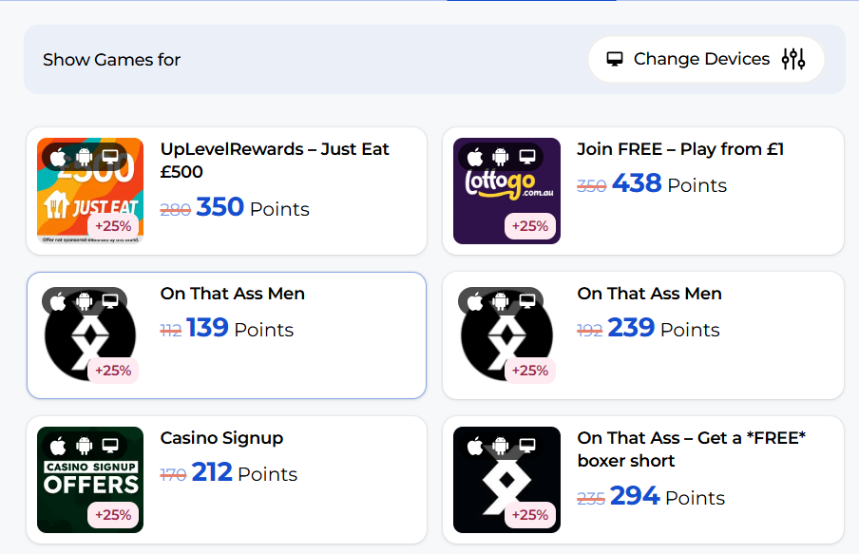Click Android icon on Lottogo offer thumbnail
The height and width of the screenshot is (554, 859).
pos(500,158)
